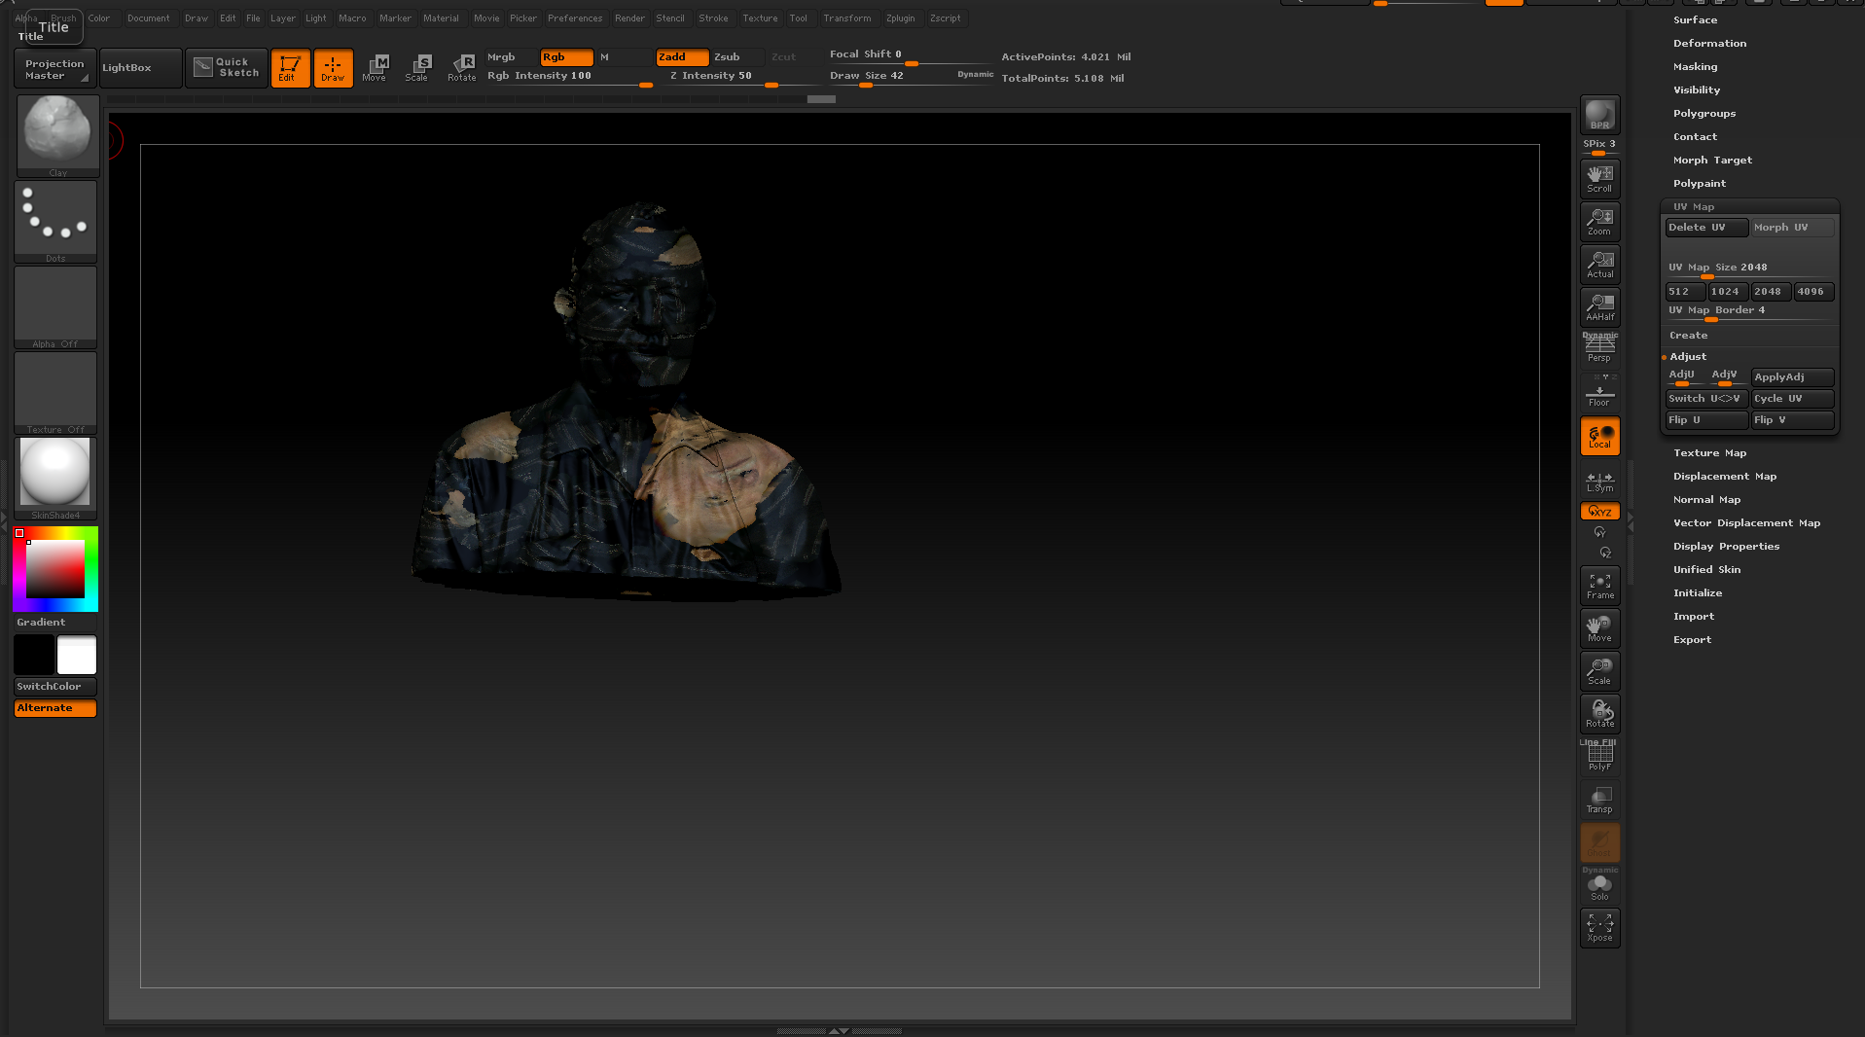This screenshot has height=1037, width=1865.
Task: Select the Draw mode icon
Action: point(333,68)
